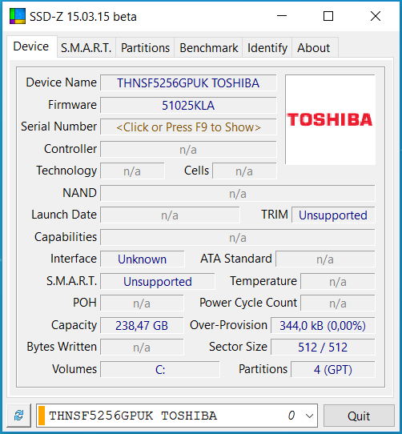402x434 pixels.
Task: Click the Over-Provision value 344,0 kB
Action: click(x=323, y=325)
